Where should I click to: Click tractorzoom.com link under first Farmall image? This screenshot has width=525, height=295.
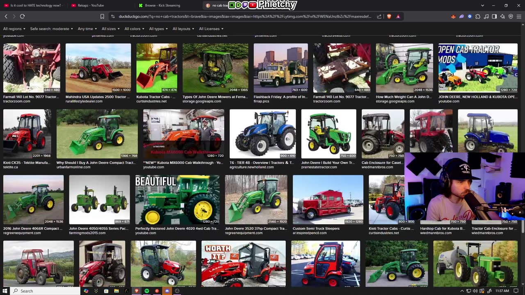pyautogui.click(x=16, y=101)
